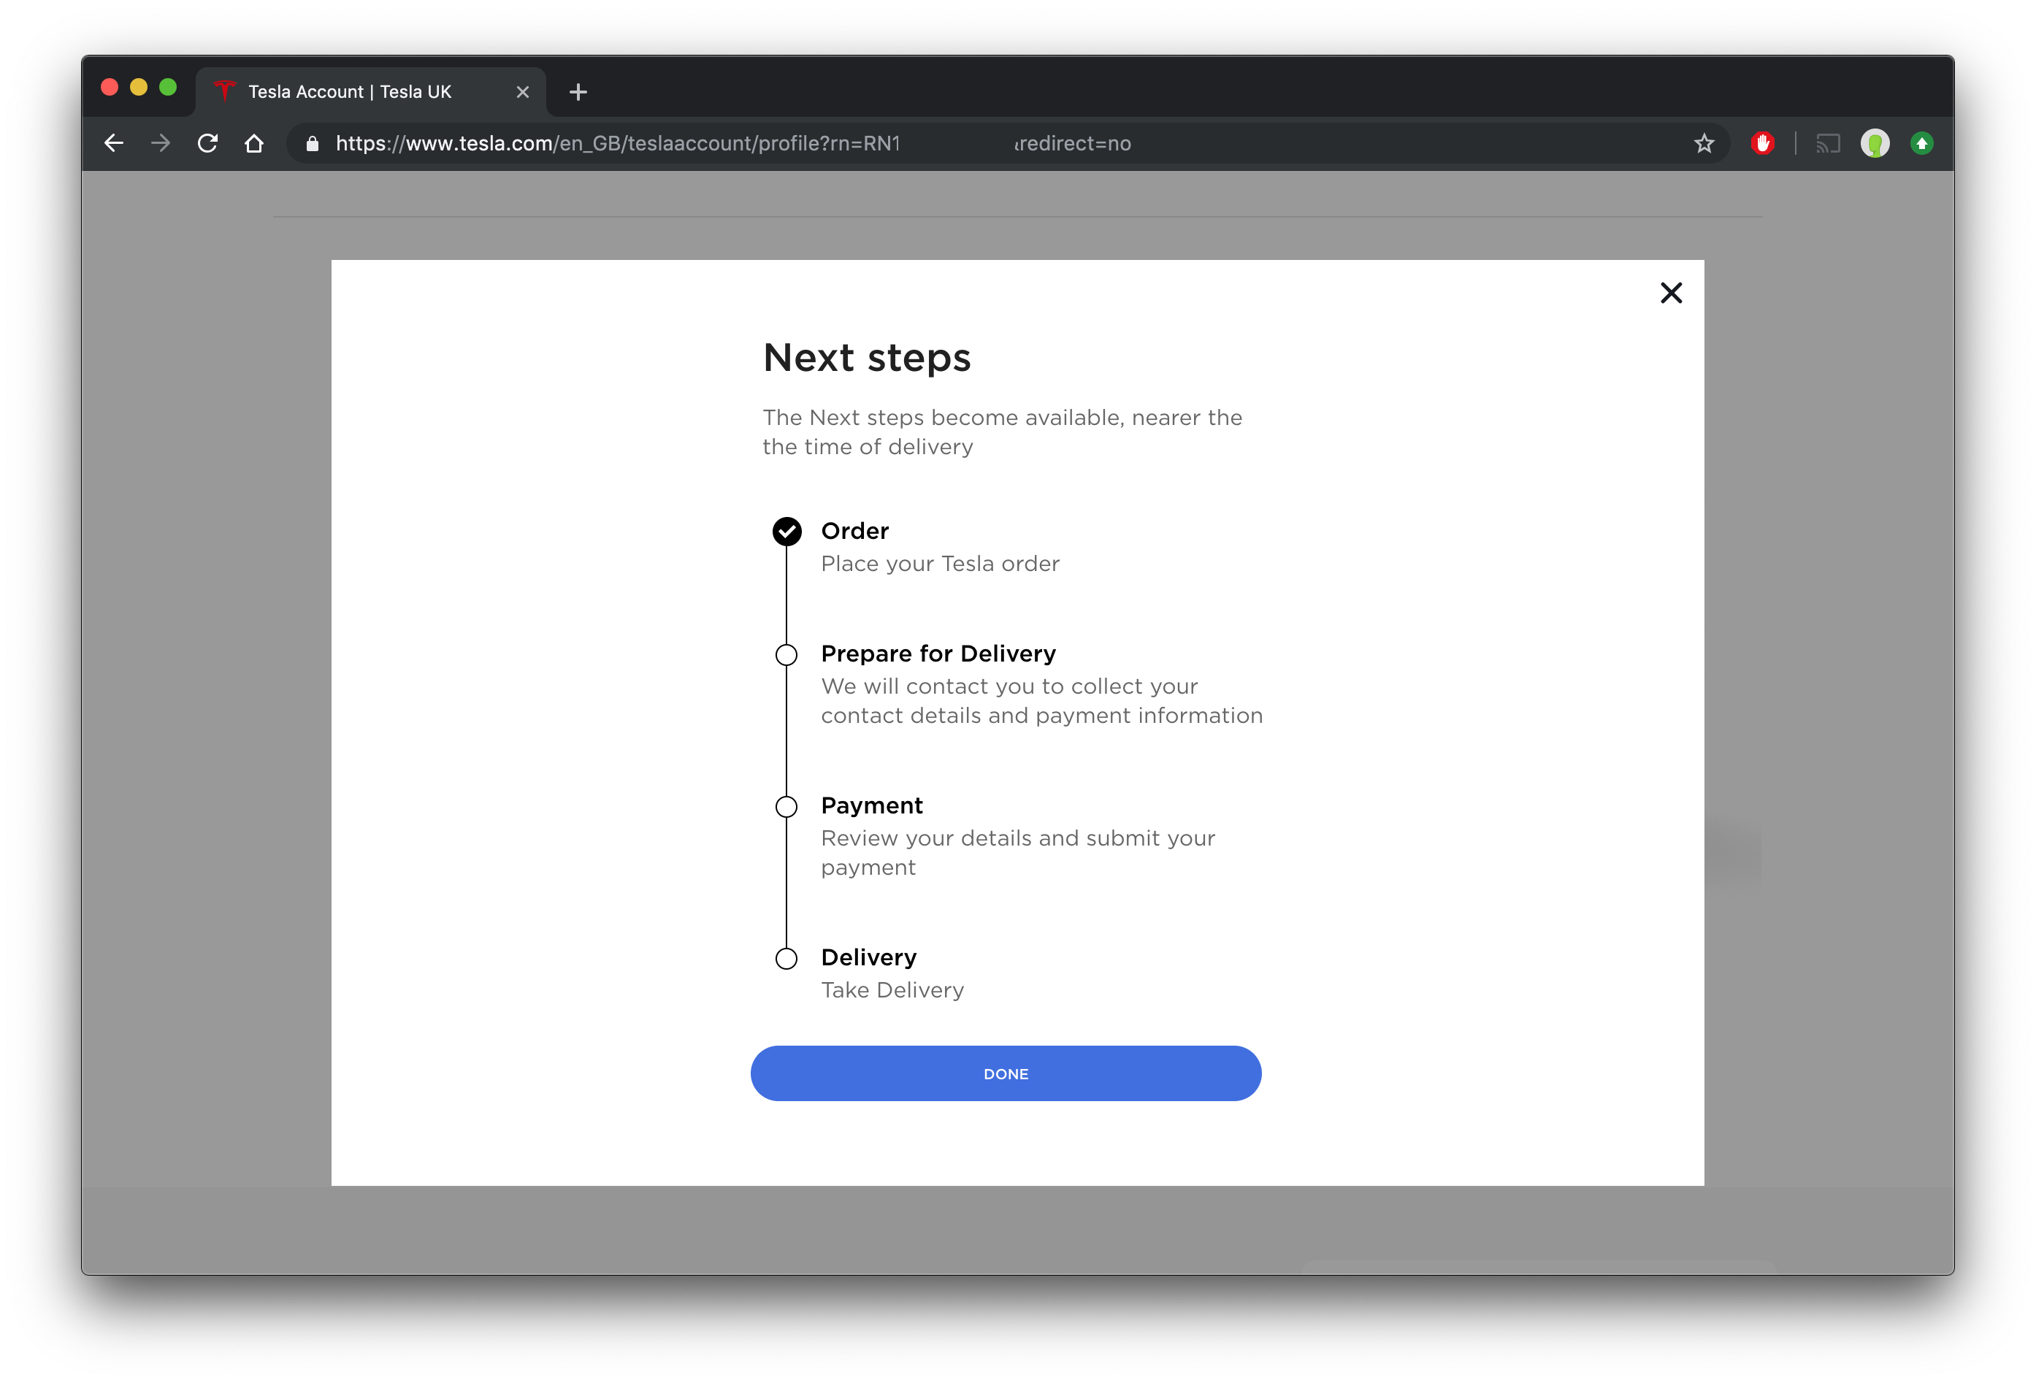Select the Payment step circle

pos(787,806)
